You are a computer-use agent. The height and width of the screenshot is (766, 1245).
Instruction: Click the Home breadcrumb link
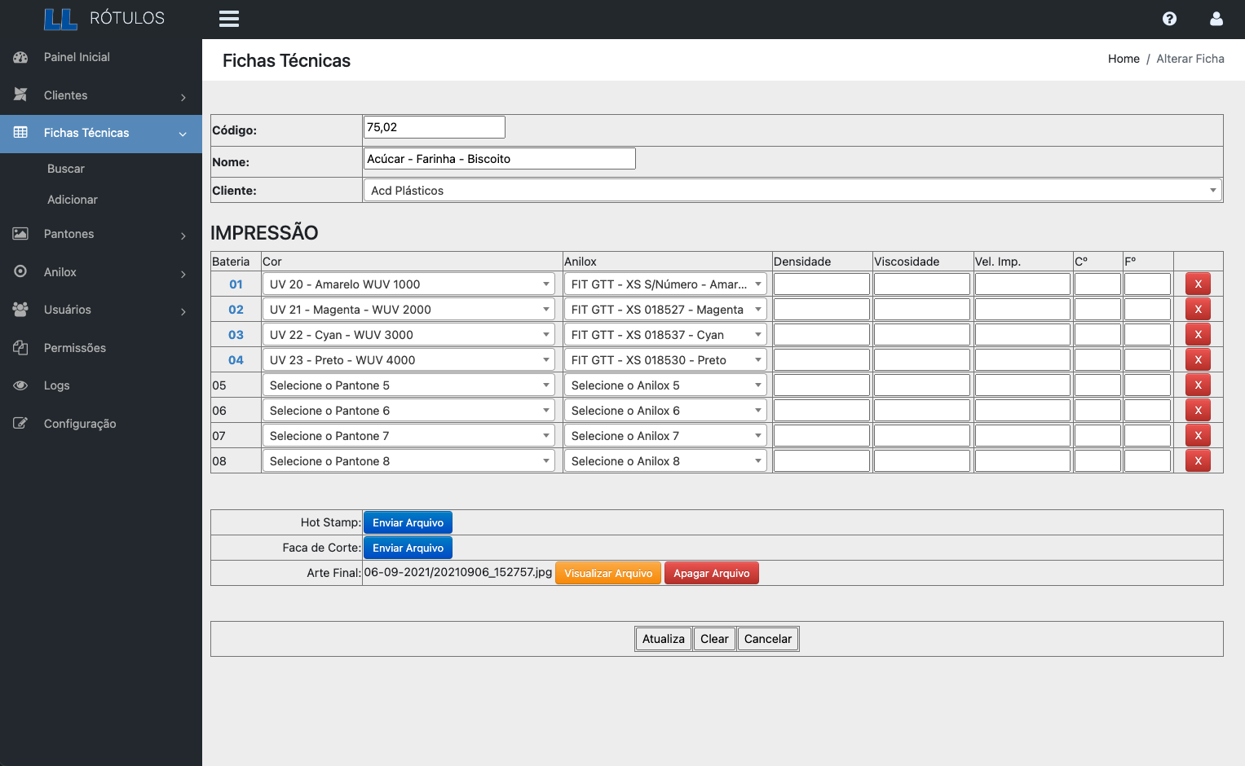tap(1123, 59)
